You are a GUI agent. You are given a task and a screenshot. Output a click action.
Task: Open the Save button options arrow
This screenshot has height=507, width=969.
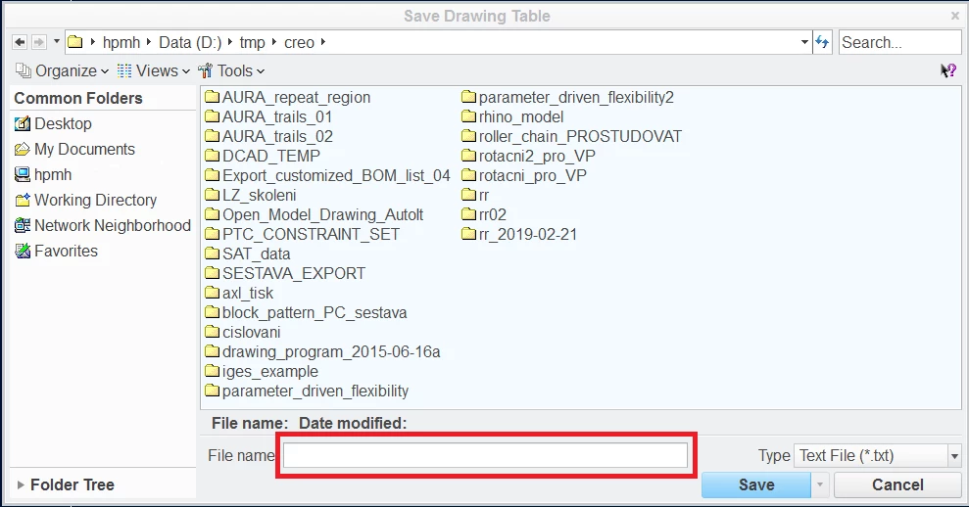click(x=820, y=484)
